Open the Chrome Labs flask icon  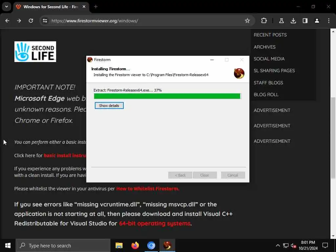281,21
